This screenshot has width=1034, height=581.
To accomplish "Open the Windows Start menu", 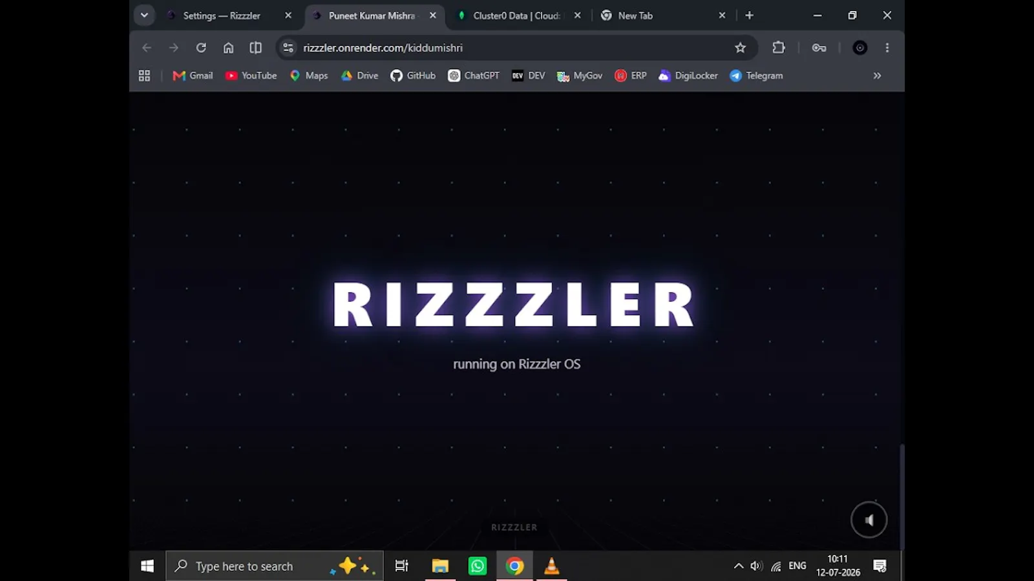I will [147, 566].
